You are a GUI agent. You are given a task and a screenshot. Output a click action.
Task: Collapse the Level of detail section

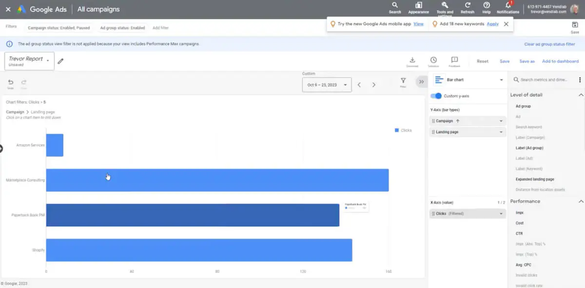pos(581,95)
